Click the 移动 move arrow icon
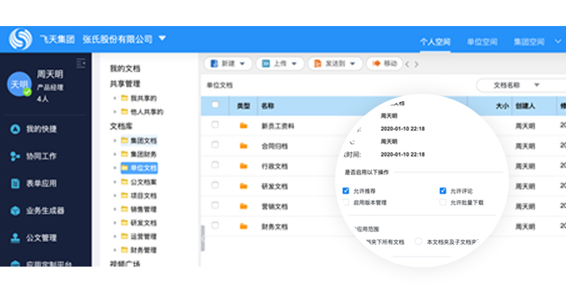This screenshot has height=289, width=566. click(x=376, y=64)
